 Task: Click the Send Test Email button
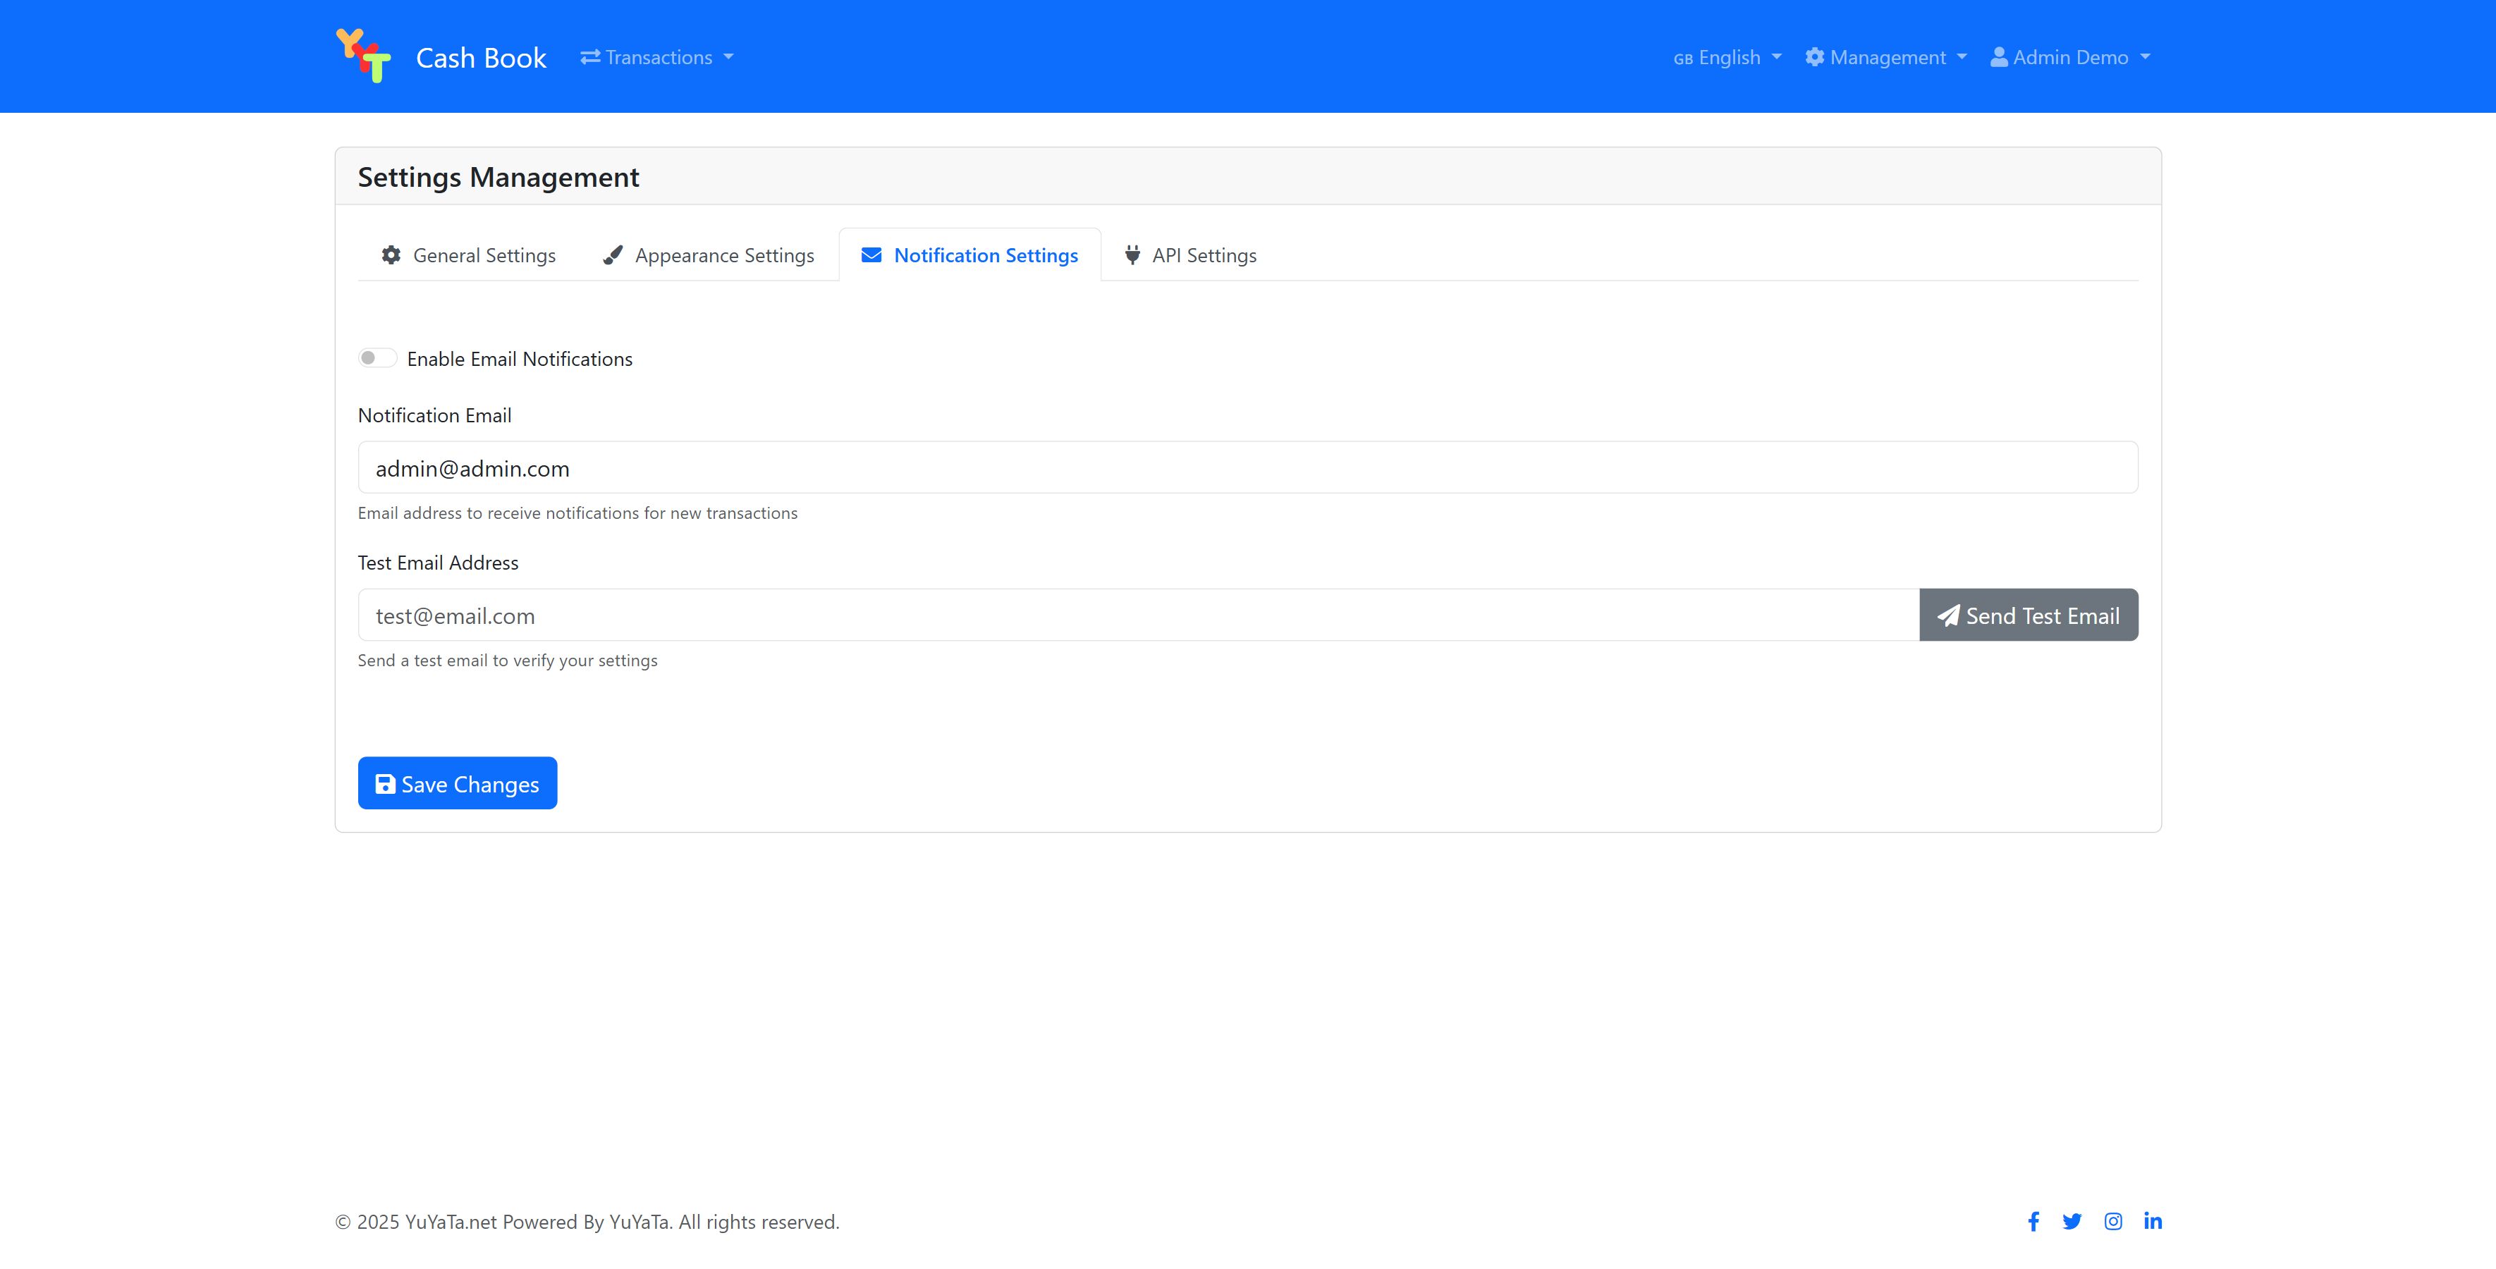[2028, 615]
